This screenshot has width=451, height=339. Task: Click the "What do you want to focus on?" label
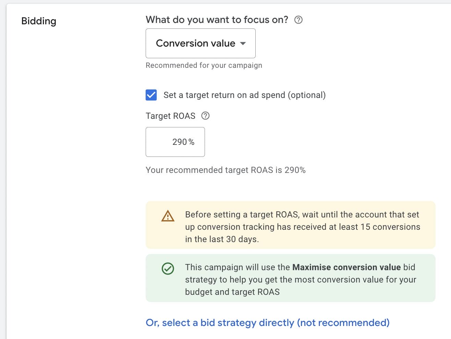tap(217, 20)
